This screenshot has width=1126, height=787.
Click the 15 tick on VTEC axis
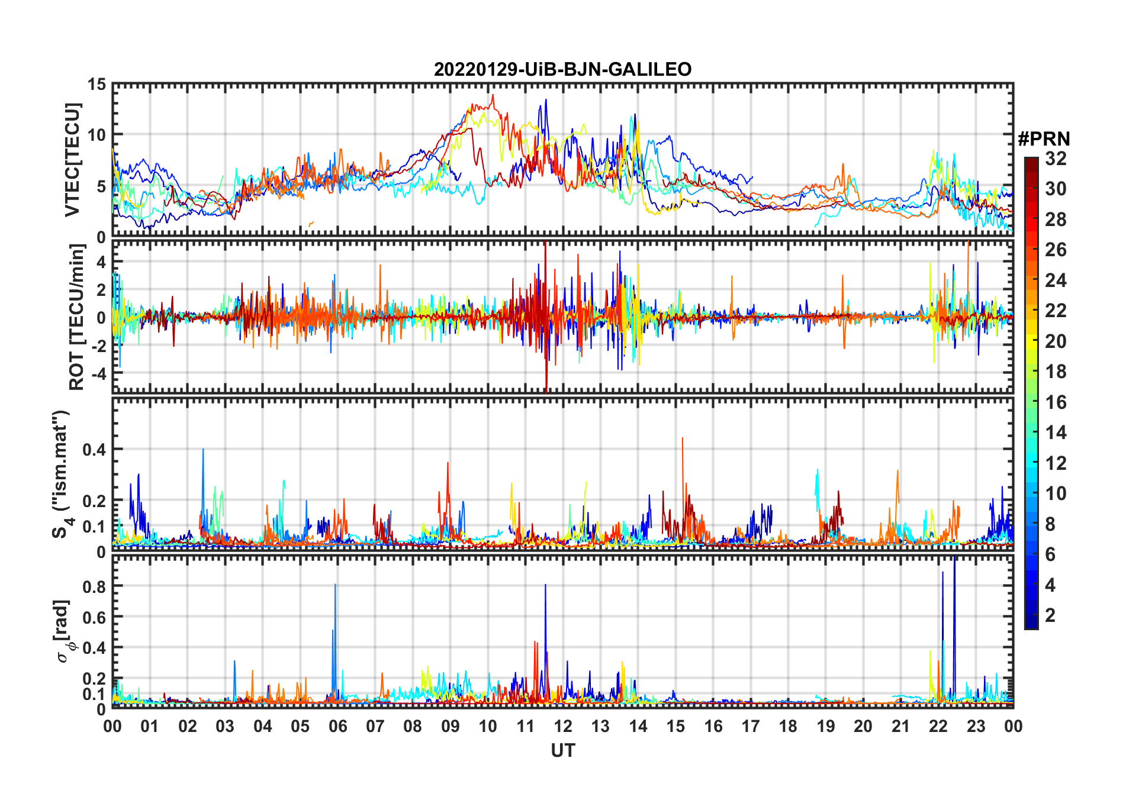click(97, 85)
